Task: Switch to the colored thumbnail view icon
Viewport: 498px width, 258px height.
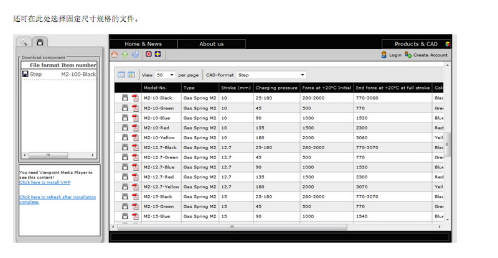Action: 131,75
